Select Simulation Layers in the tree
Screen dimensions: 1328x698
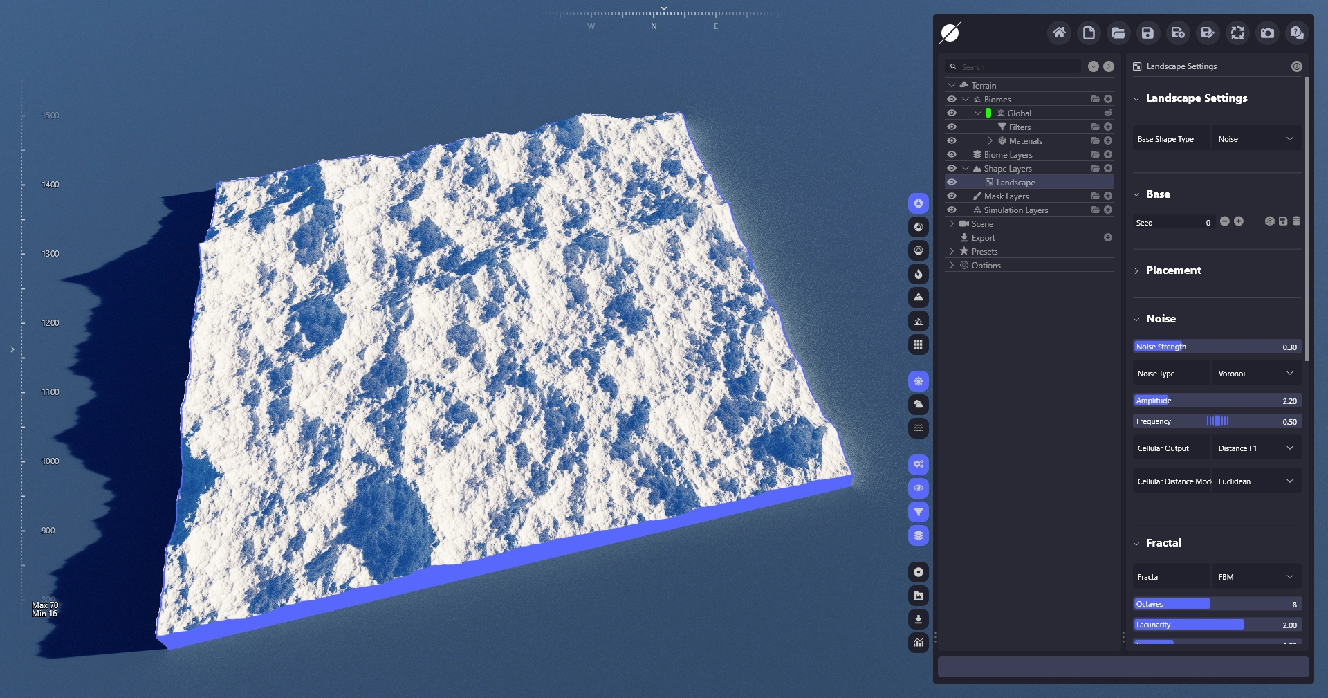1015,210
